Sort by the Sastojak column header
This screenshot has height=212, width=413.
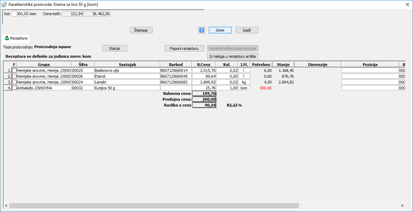[127, 64]
